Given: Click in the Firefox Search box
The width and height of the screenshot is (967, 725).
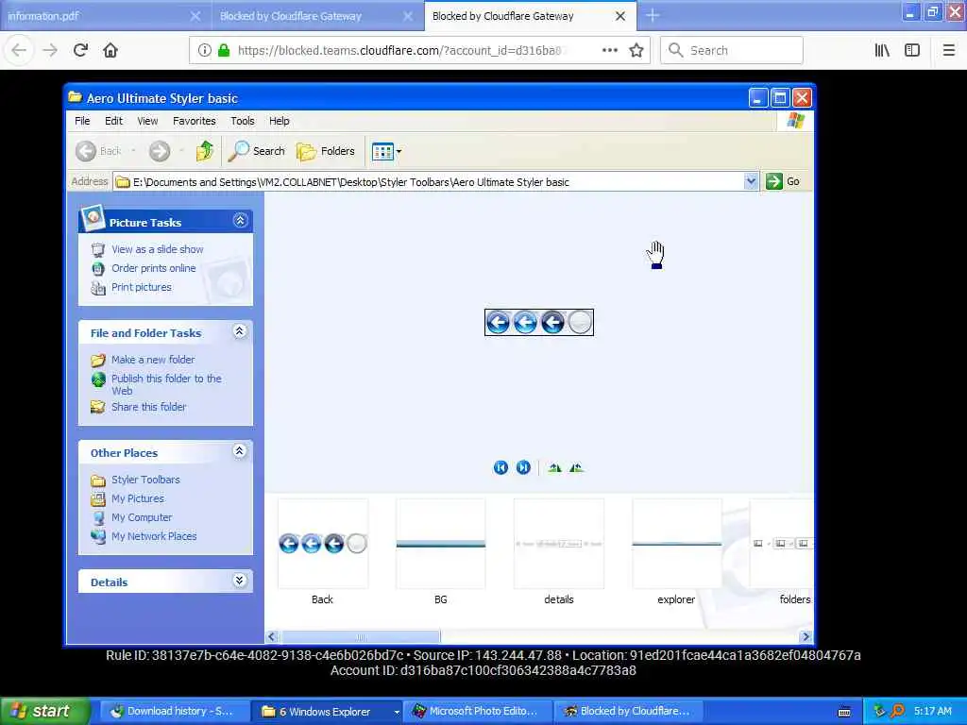Looking at the screenshot, I should pyautogui.click(x=732, y=50).
